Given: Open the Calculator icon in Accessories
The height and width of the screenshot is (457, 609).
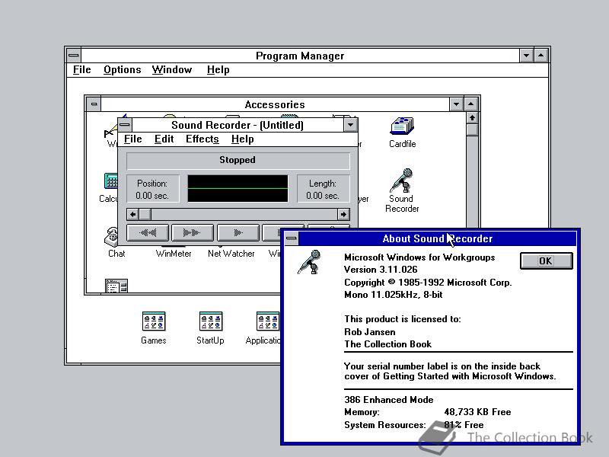Looking at the screenshot, I should [111, 182].
